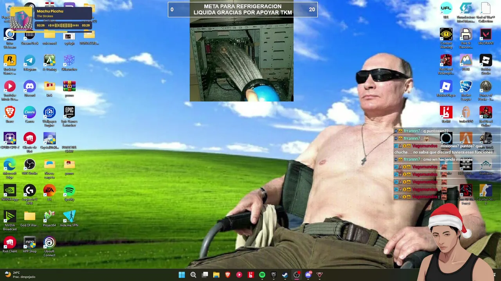501x281 pixels.
Task: Launch Ubisoft Connect desktop shortcut
Action: pos(49,247)
